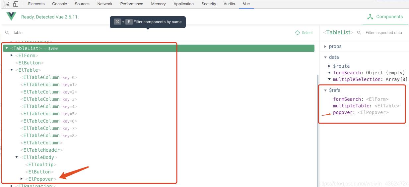
Task: Expand the $route data entry
Action: click(329, 66)
